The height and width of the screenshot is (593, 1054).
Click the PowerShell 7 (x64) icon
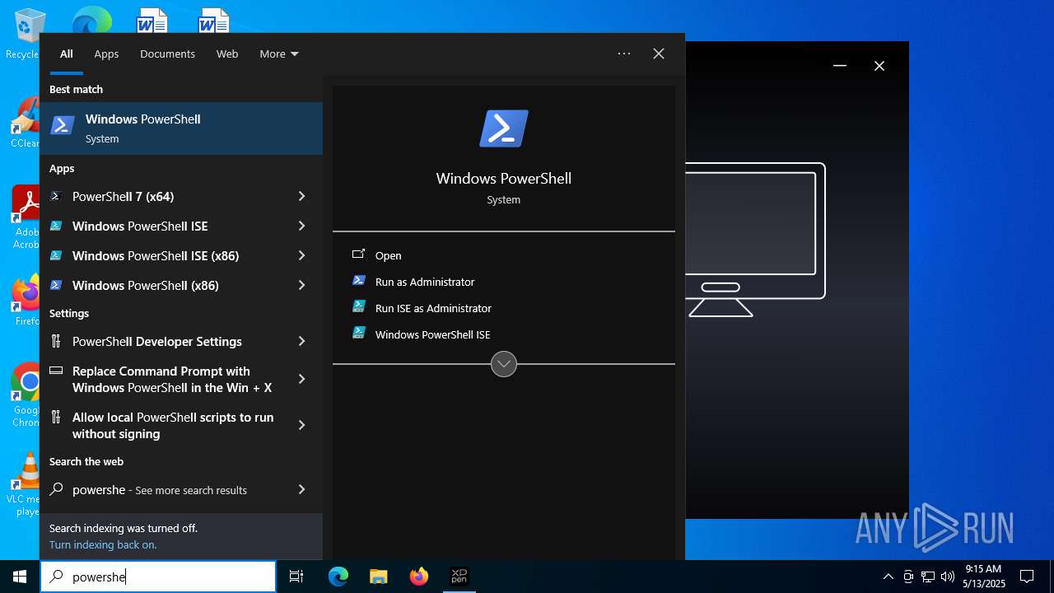(x=56, y=196)
